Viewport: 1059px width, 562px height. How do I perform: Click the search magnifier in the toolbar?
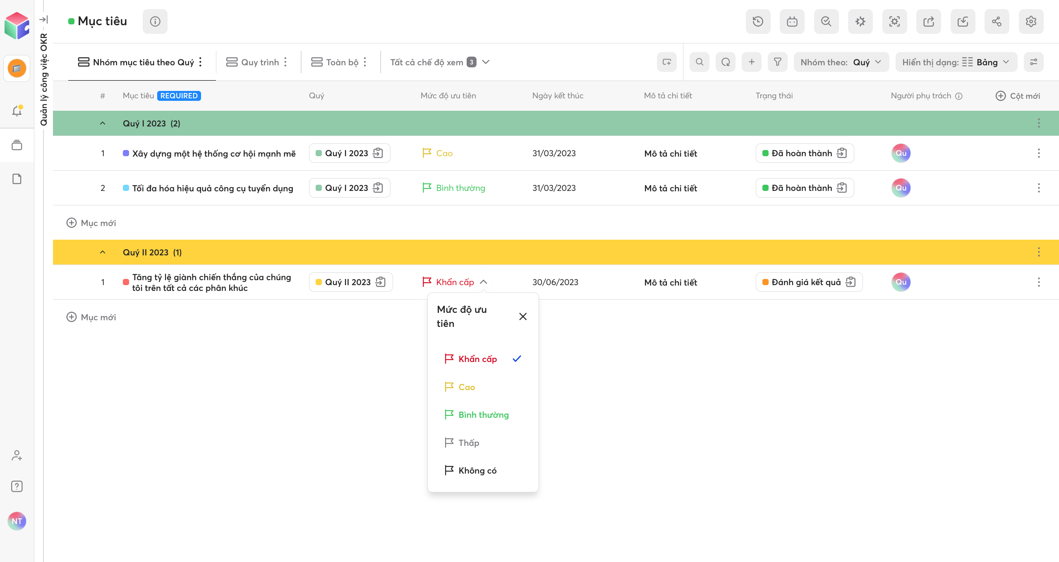tap(700, 62)
